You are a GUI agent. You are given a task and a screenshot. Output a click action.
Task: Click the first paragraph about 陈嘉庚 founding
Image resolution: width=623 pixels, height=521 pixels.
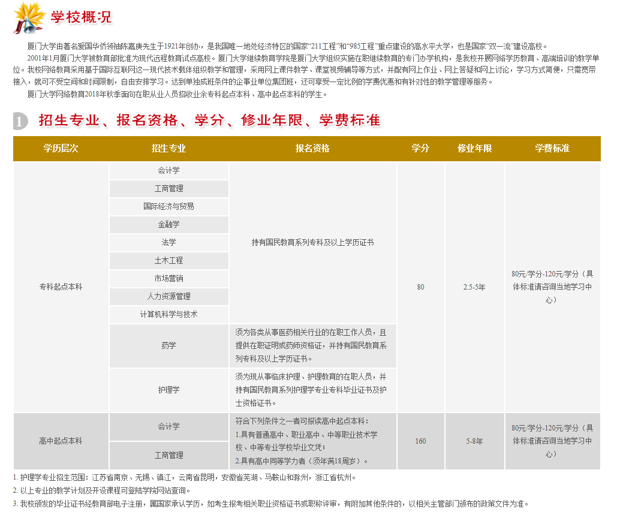pyautogui.click(x=287, y=47)
